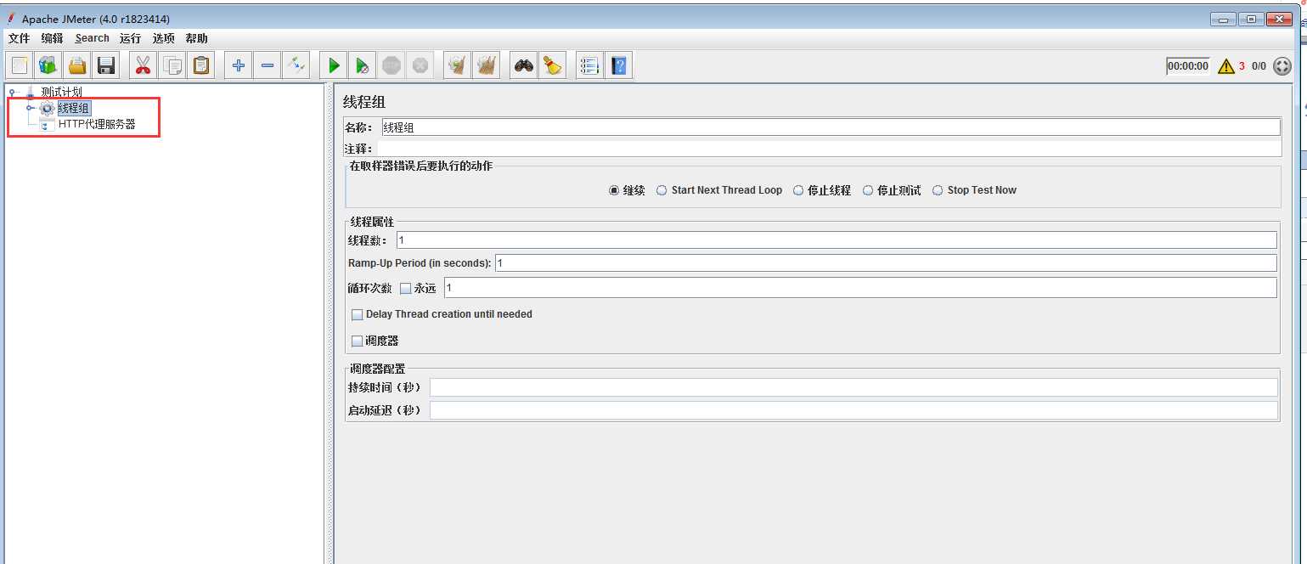Click the Open file folder icon
The height and width of the screenshot is (564, 1307).
[x=77, y=65]
